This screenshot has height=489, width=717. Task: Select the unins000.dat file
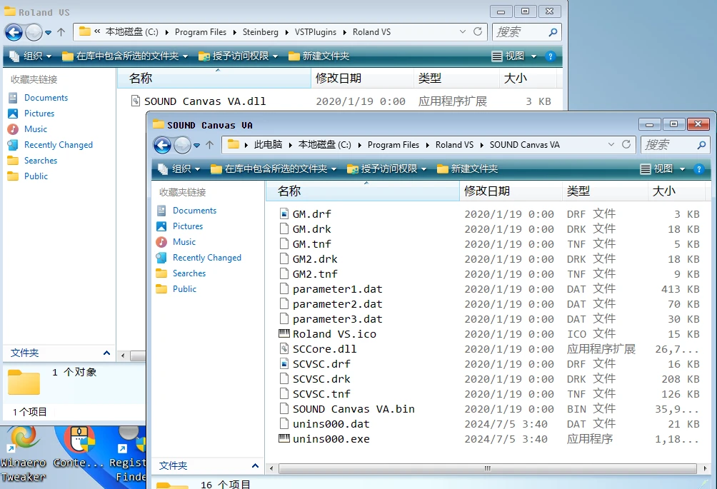(331, 423)
